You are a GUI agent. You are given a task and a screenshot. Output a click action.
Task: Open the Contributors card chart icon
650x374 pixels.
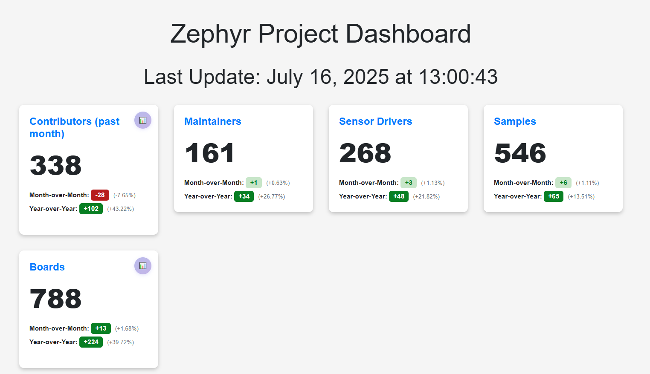click(x=143, y=120)
